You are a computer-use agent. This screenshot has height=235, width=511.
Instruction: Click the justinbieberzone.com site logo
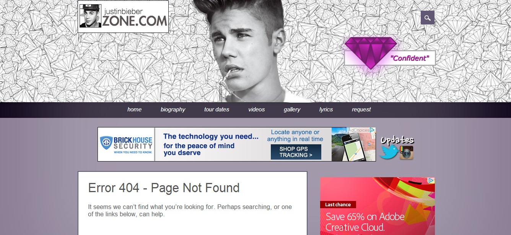123,16
